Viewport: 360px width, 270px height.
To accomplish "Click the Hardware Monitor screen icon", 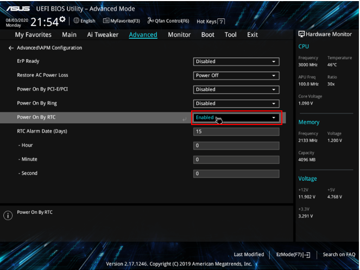I will coord(301,34).
